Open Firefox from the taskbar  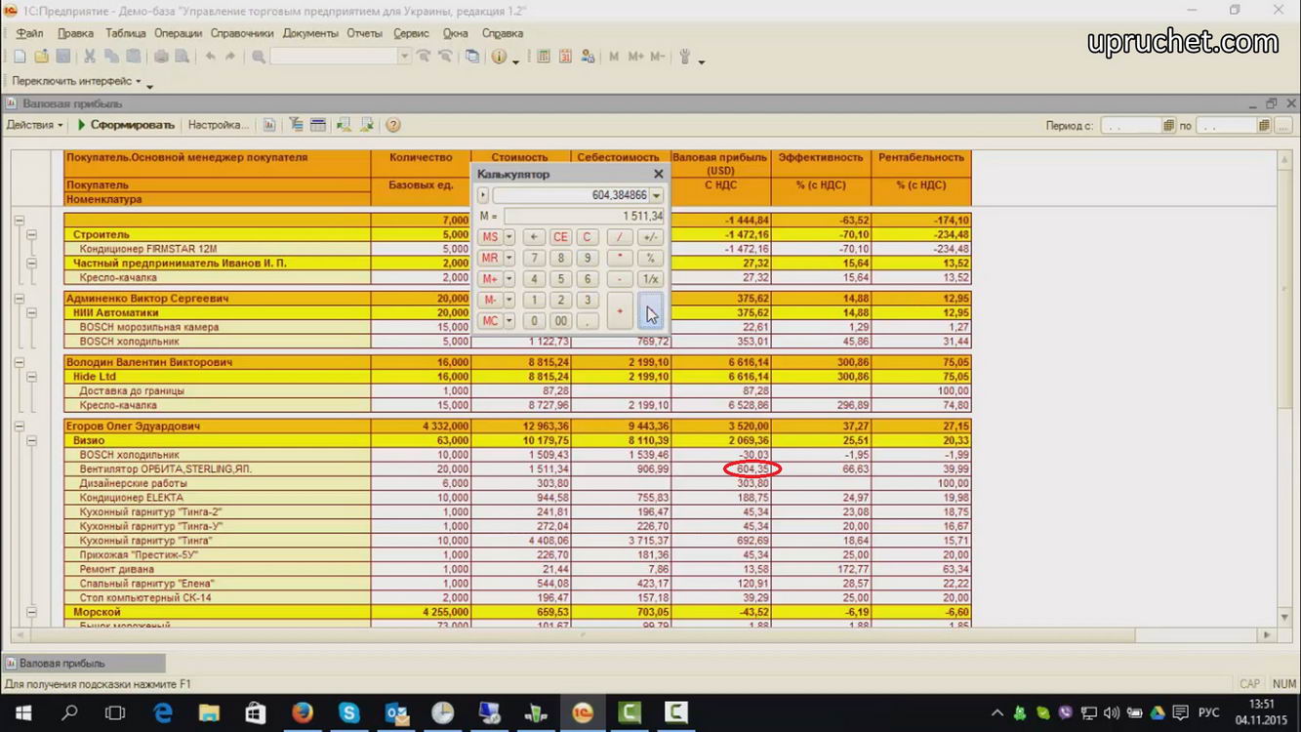point(303,713)
